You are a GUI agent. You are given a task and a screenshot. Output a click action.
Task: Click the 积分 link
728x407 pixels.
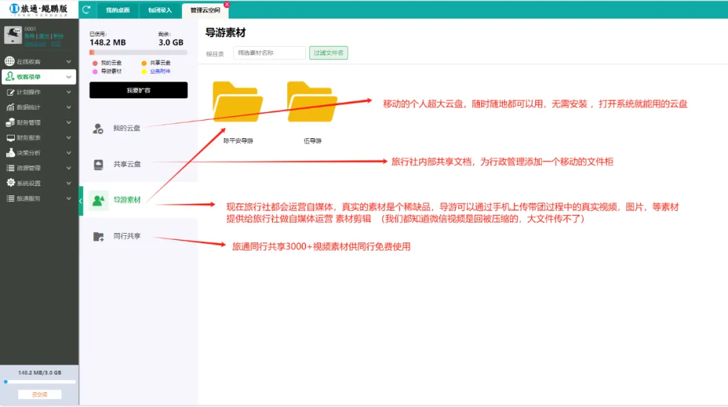pyautogui.click(x=59, y=36)
